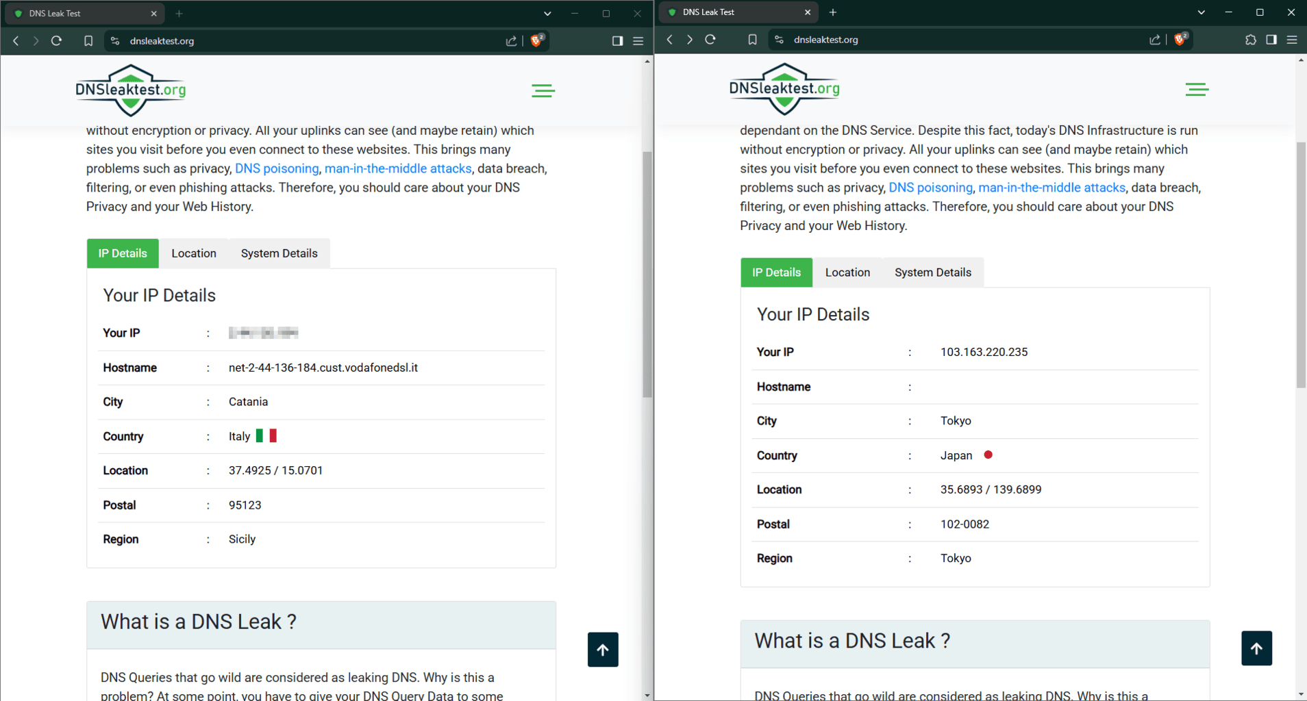
Task: Switch to Location tab in left page
Action: (194, 253)
